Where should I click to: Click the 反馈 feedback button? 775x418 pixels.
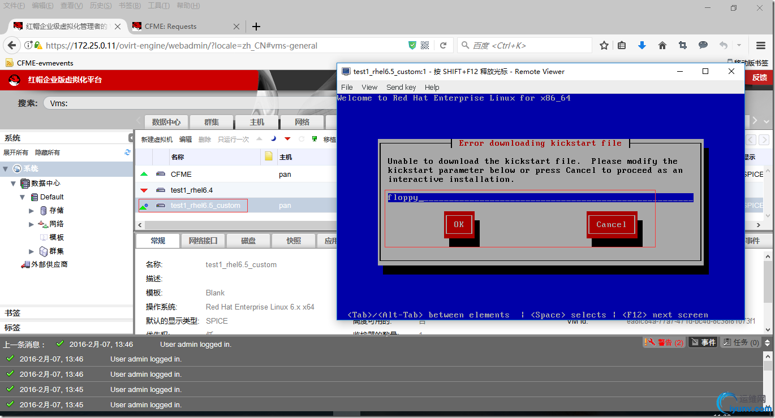759,78
